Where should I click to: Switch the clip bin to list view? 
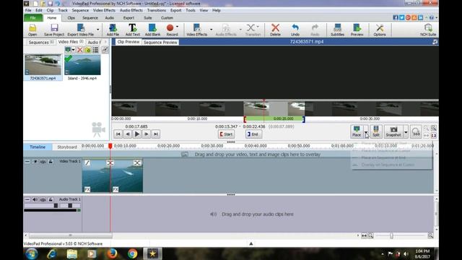point(95,50)
